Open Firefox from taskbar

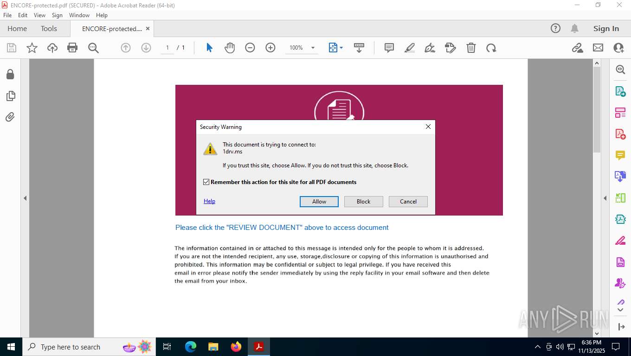tap(236, 347)
